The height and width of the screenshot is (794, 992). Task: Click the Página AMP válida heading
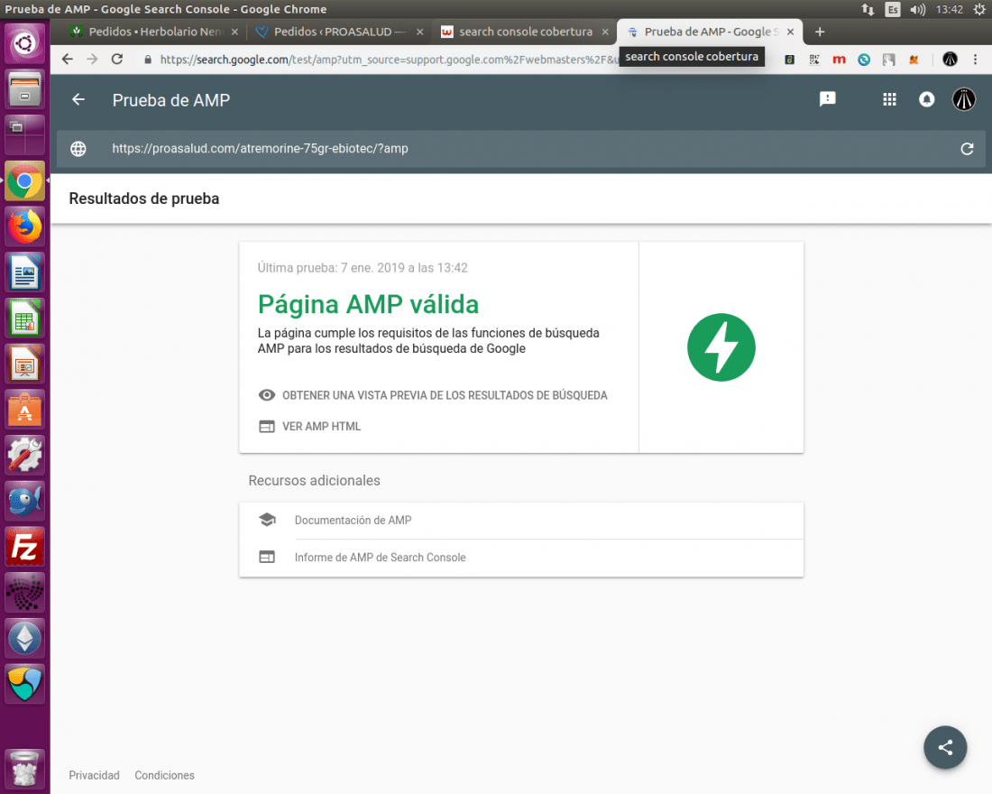click(368, 305)
